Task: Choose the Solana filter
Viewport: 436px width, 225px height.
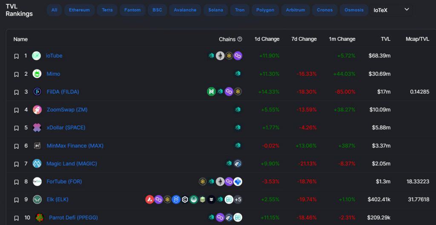Action: 215,10
